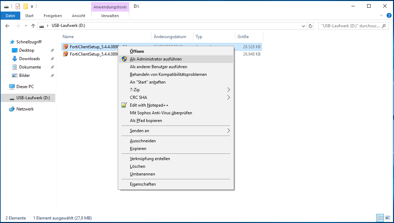Click the up-directory arrow icon
394x223 pixels.
33,26
